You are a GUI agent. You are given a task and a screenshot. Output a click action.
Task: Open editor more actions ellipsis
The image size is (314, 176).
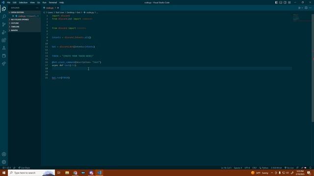pos(310,8)
